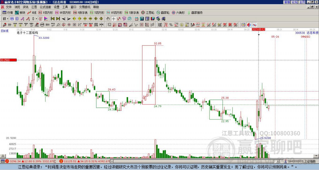Select the percent % line tool
The height and width of the screenshot is (170, 319).
point(171,25)
